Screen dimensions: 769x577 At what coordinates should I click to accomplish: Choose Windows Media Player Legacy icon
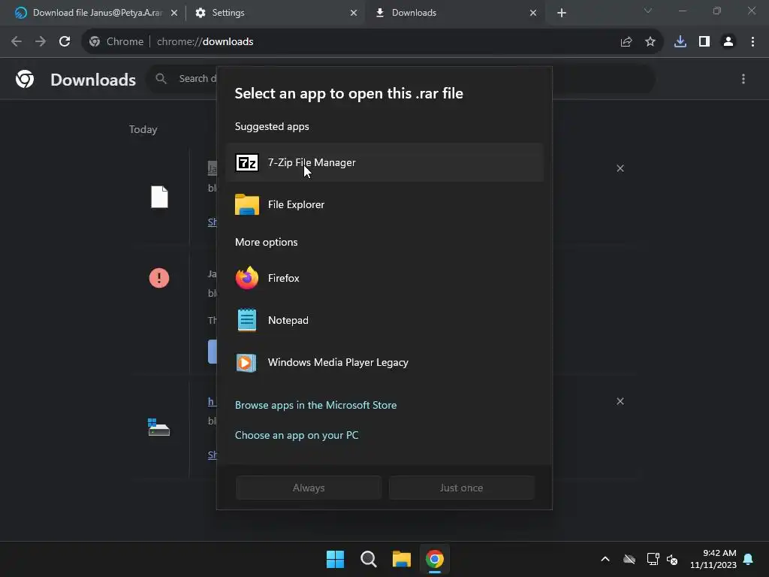[246, 363]
